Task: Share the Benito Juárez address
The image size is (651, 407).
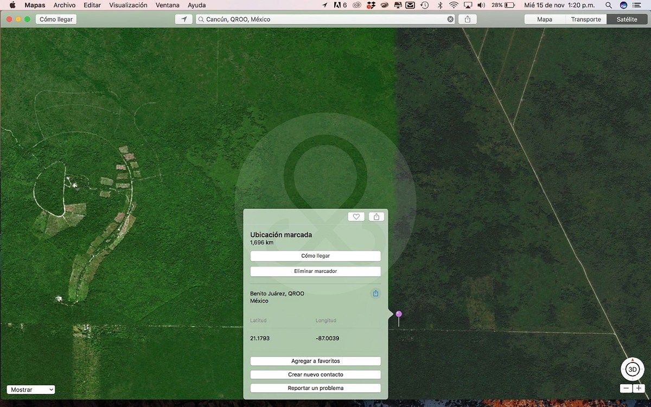Action: point(375,294)
